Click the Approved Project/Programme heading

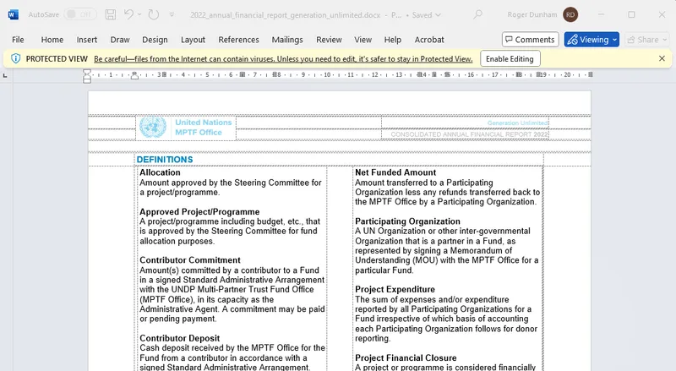(199, 212)
